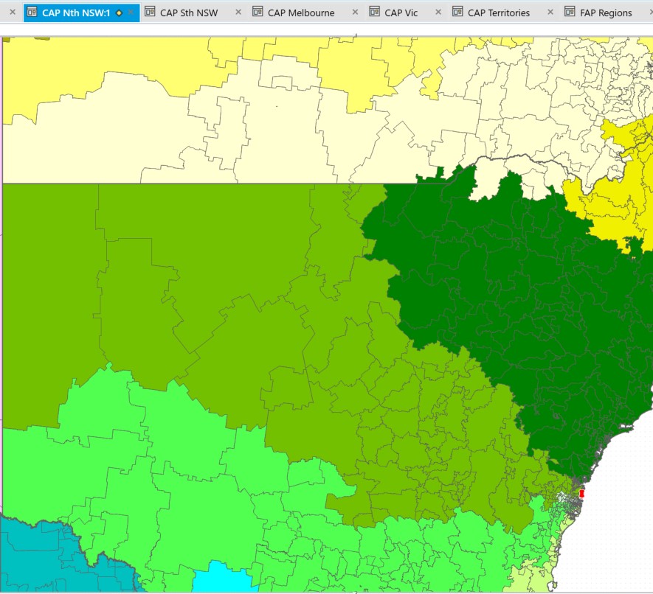This screenshot has height=594, width=653.
Task: Click the layout icon on CAP Territories tab
Action: click(457, 12)
